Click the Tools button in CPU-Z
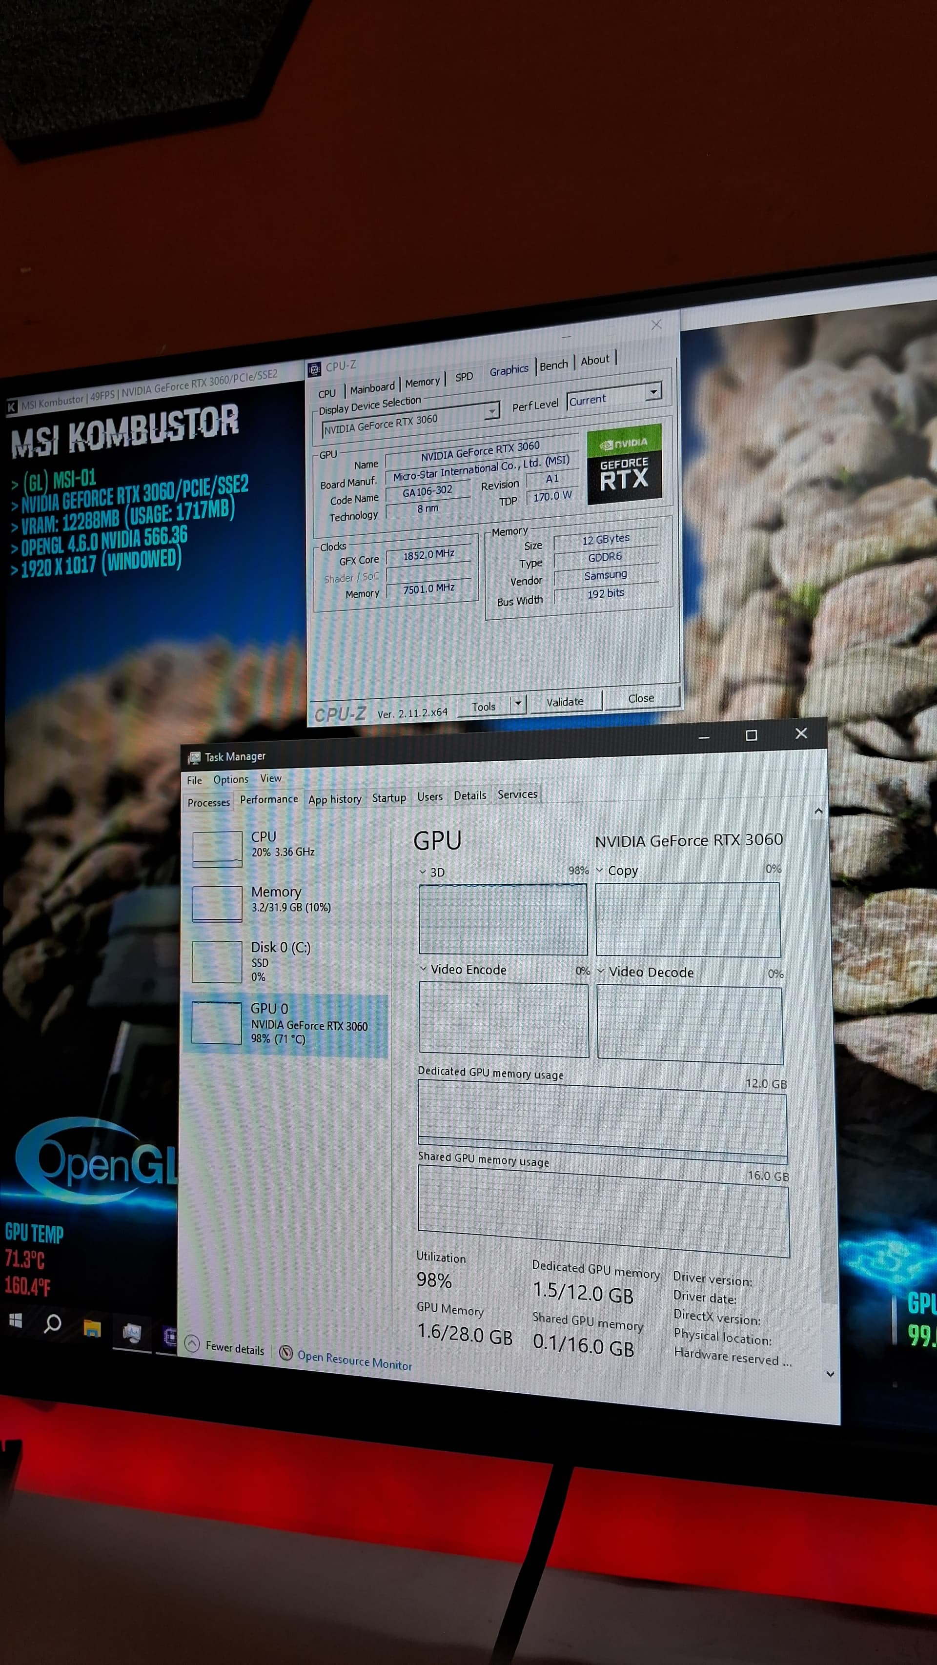The image size is (937, 1665). tap(484, 707)
